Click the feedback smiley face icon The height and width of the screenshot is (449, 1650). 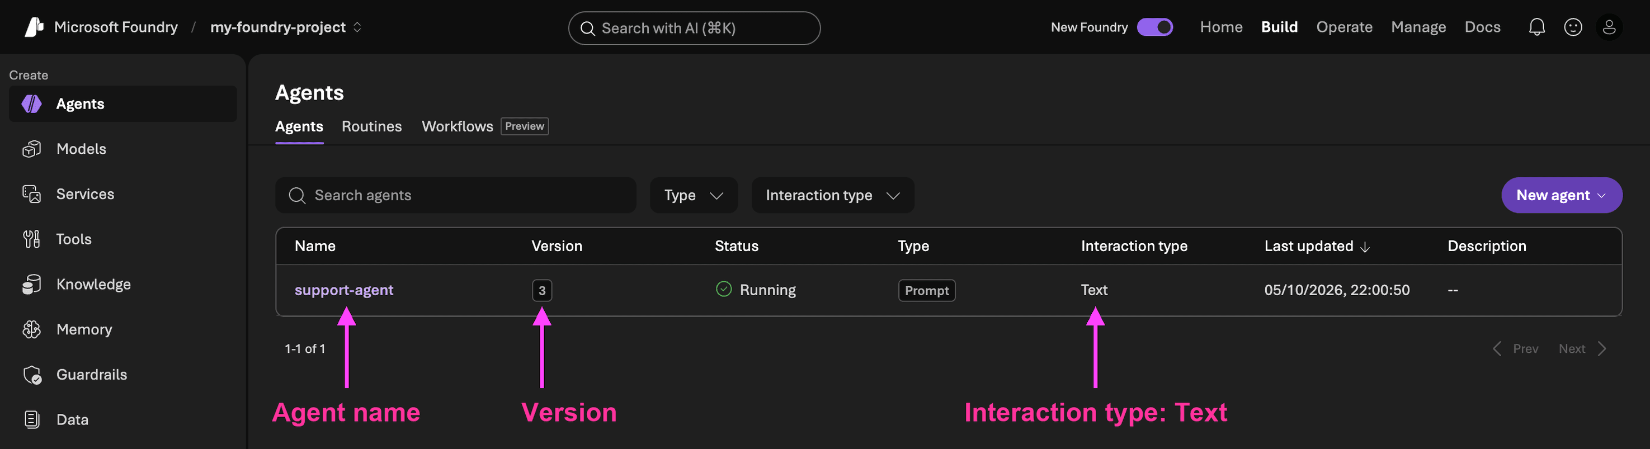pos(1573,27)
